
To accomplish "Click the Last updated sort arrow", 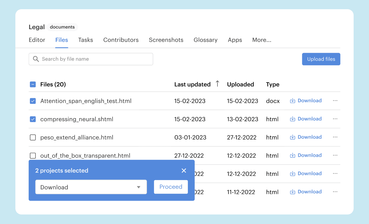I will [x=217, y=84].
